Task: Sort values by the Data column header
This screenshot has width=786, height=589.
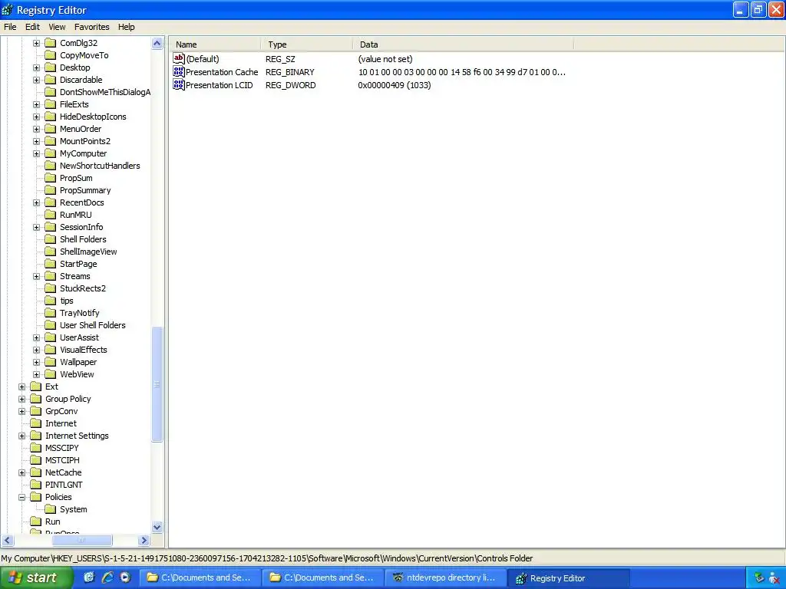Action: (x=463, y=44)
